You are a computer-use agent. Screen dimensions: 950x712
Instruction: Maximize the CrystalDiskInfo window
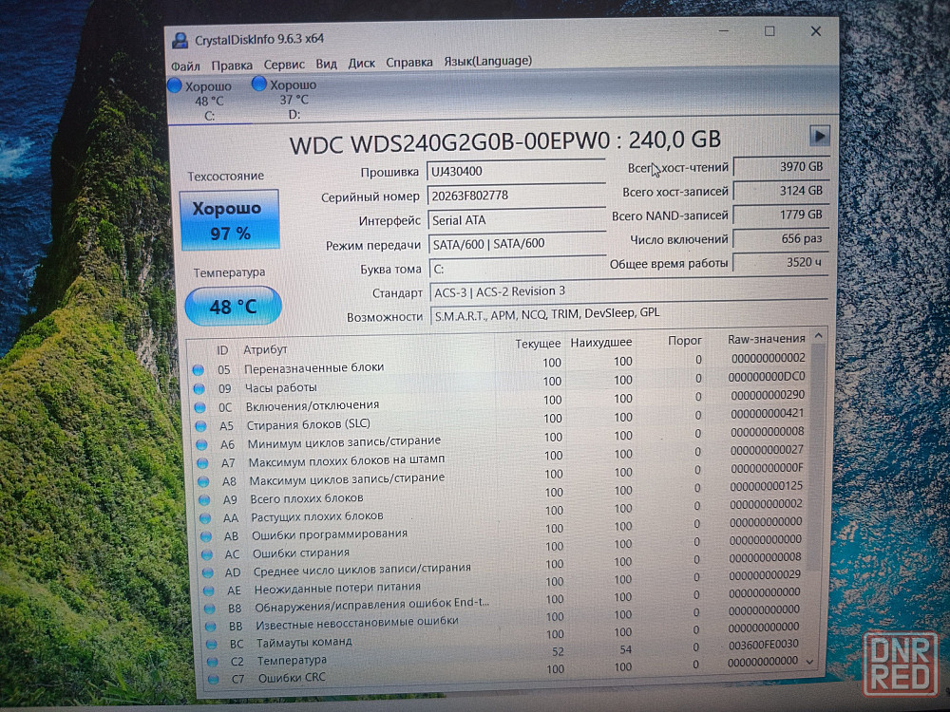769,31
